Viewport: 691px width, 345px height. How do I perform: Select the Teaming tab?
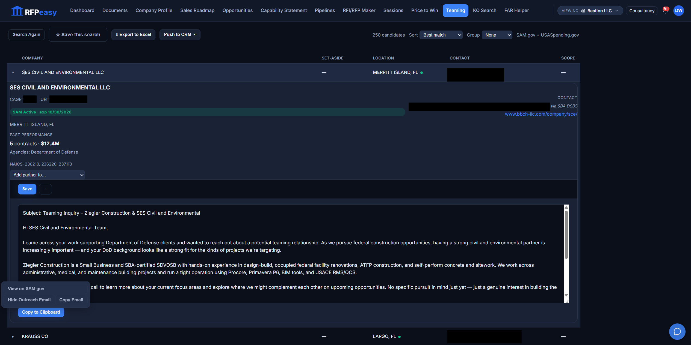click(x=455, y=11)
